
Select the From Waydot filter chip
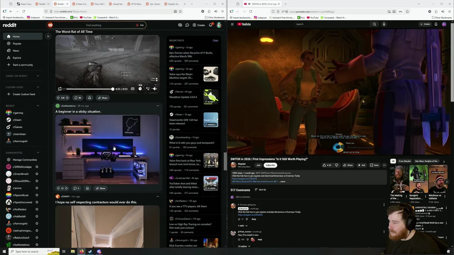(405, 161)
